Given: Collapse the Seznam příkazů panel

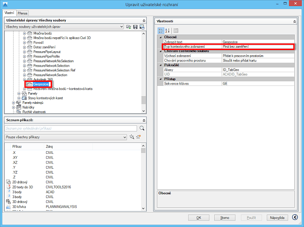Looking at the screenshot, I should pyautogui.click(x=143, y=120).
